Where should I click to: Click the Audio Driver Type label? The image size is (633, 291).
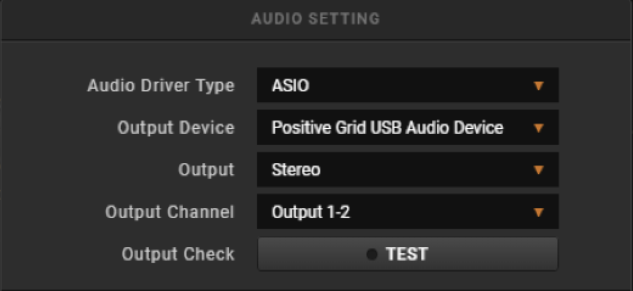pos(161,86)
